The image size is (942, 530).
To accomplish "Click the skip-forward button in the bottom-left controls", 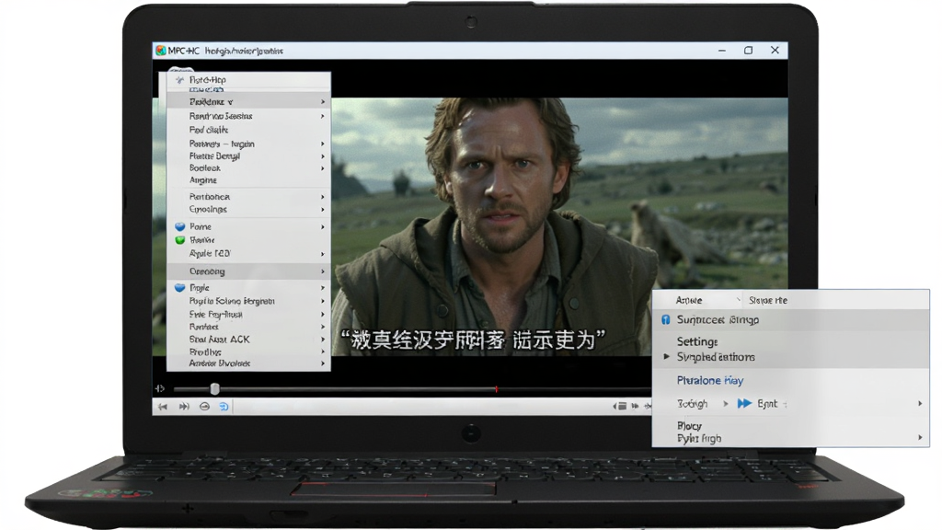I will click(184, 407).
